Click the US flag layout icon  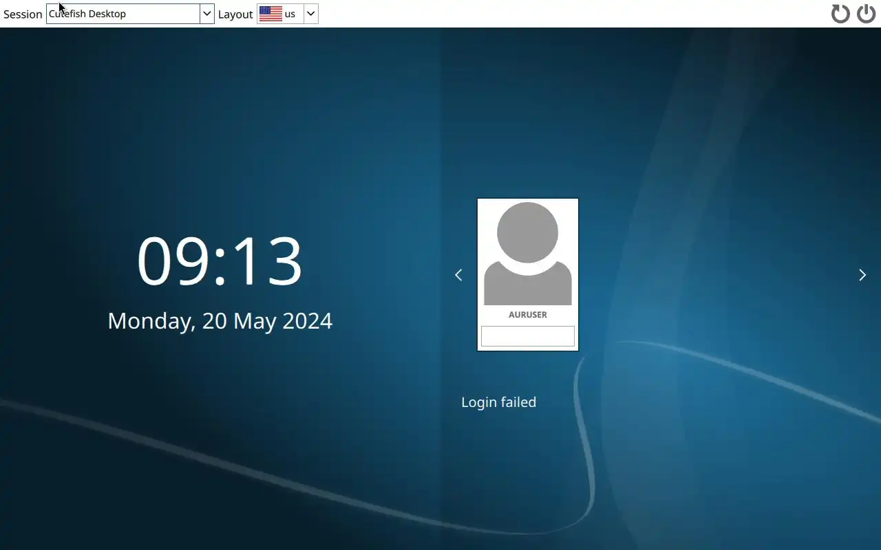pos(270,14)
